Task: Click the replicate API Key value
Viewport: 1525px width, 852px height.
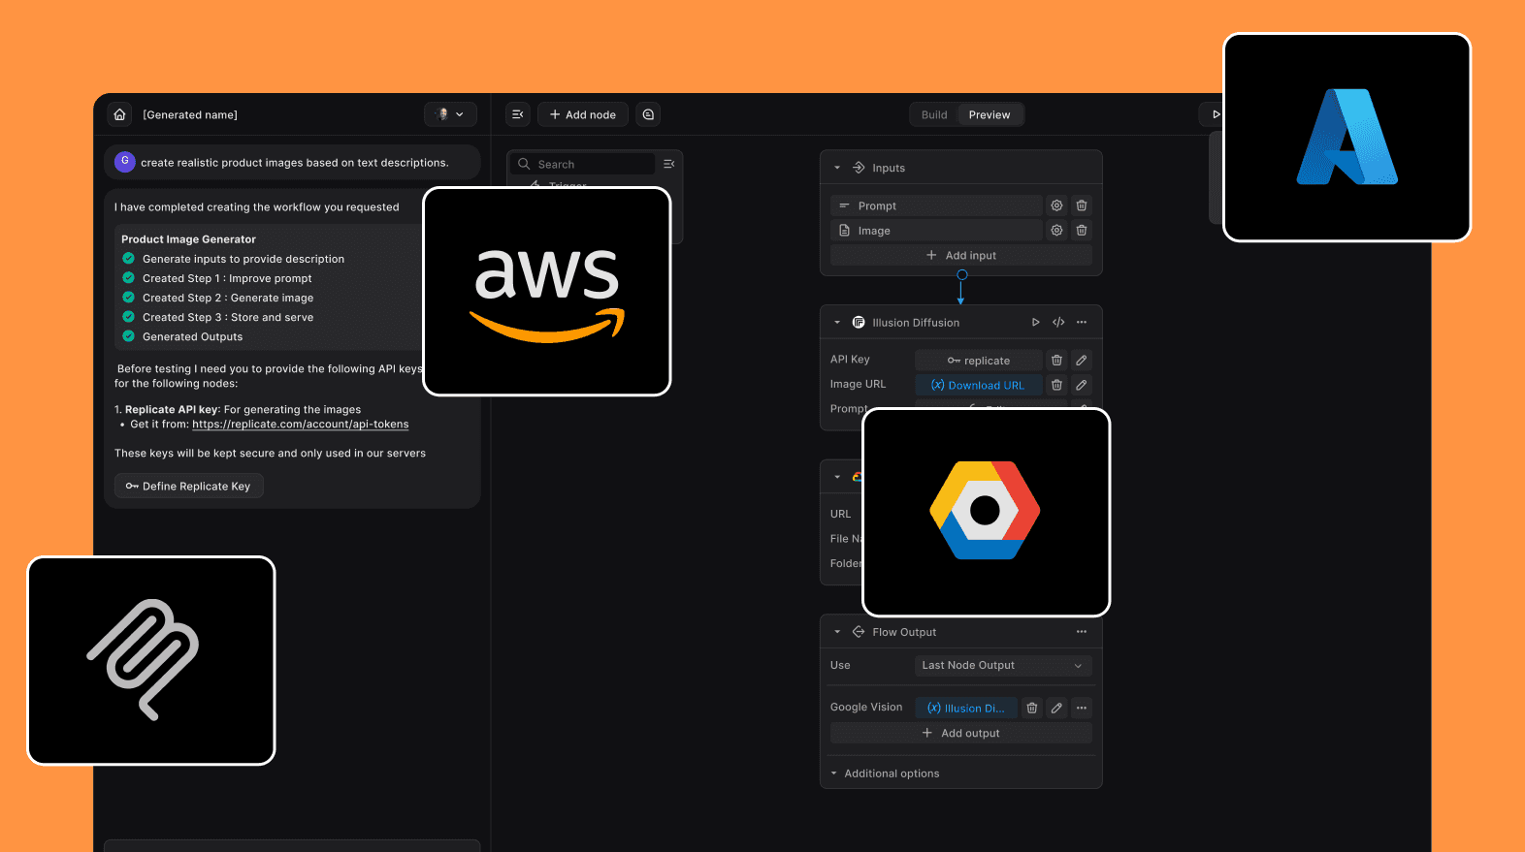Action: tap(979, 361)
